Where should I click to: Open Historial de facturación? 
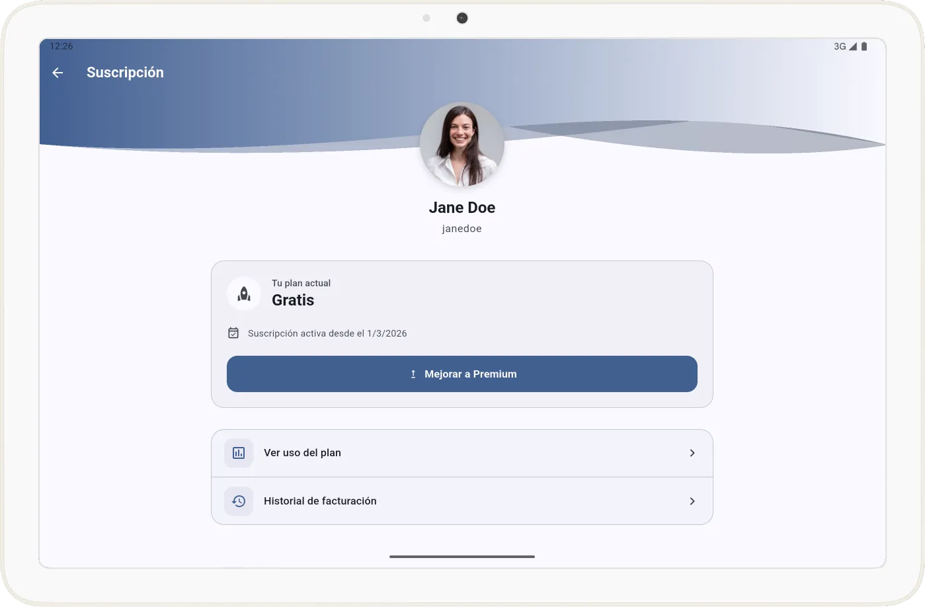click(x=462, y=501)
